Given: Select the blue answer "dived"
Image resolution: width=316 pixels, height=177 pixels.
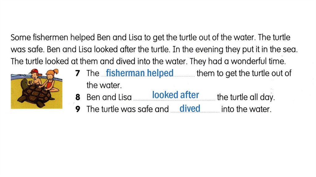Looking at the screenshot, I should coord(190,109).
